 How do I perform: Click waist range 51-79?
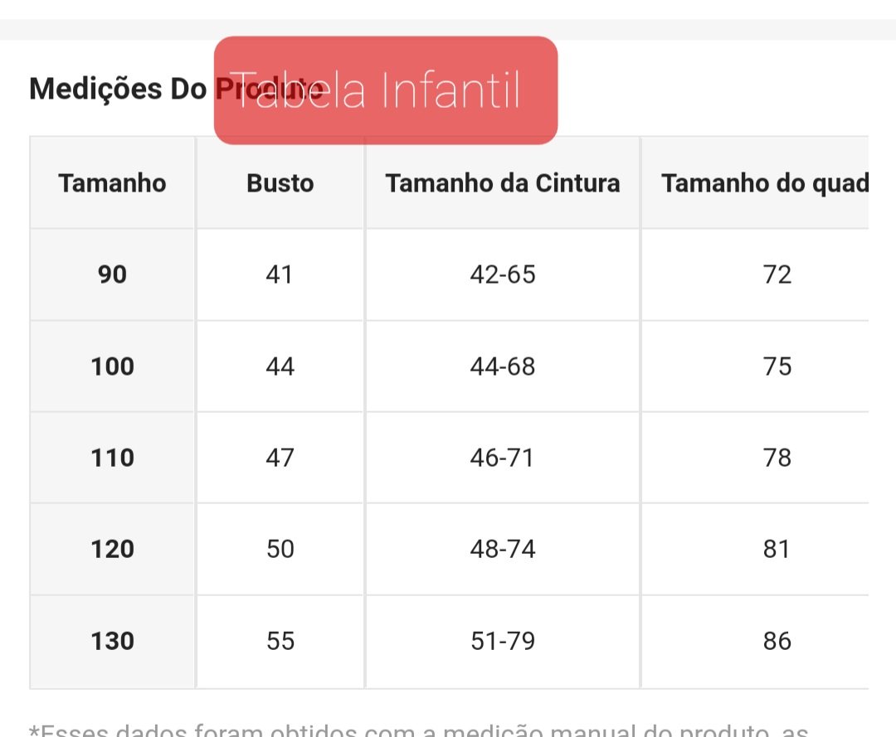[x=503, y=641]
